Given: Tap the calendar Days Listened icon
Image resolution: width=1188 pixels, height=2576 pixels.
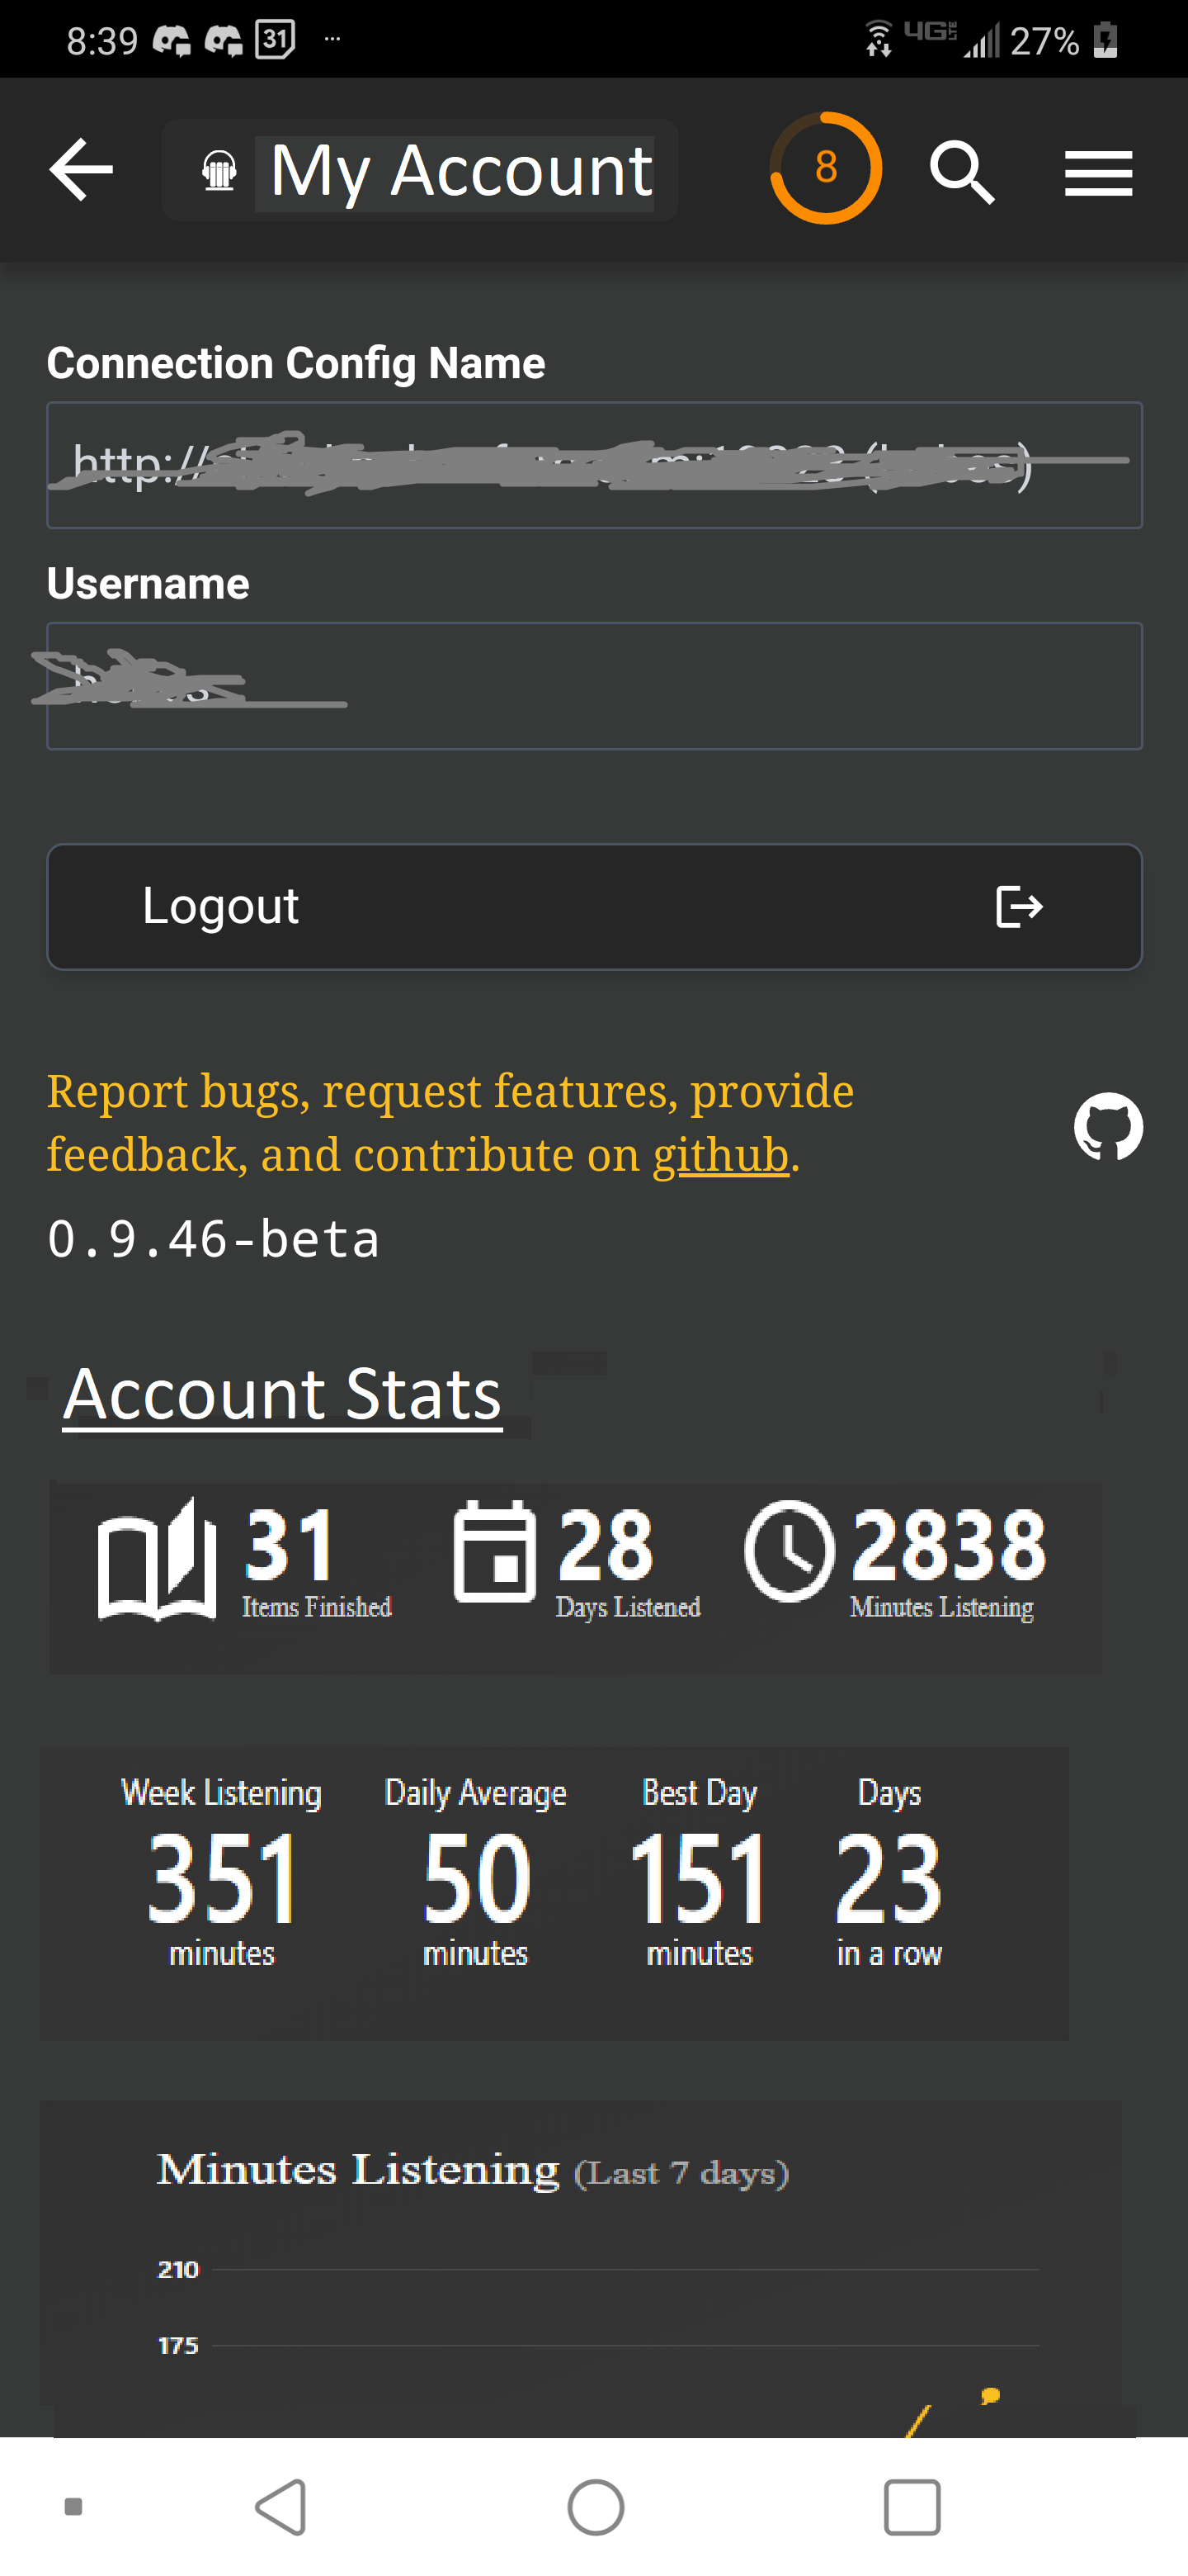Looking at the screenshot, I should 494,1551.
